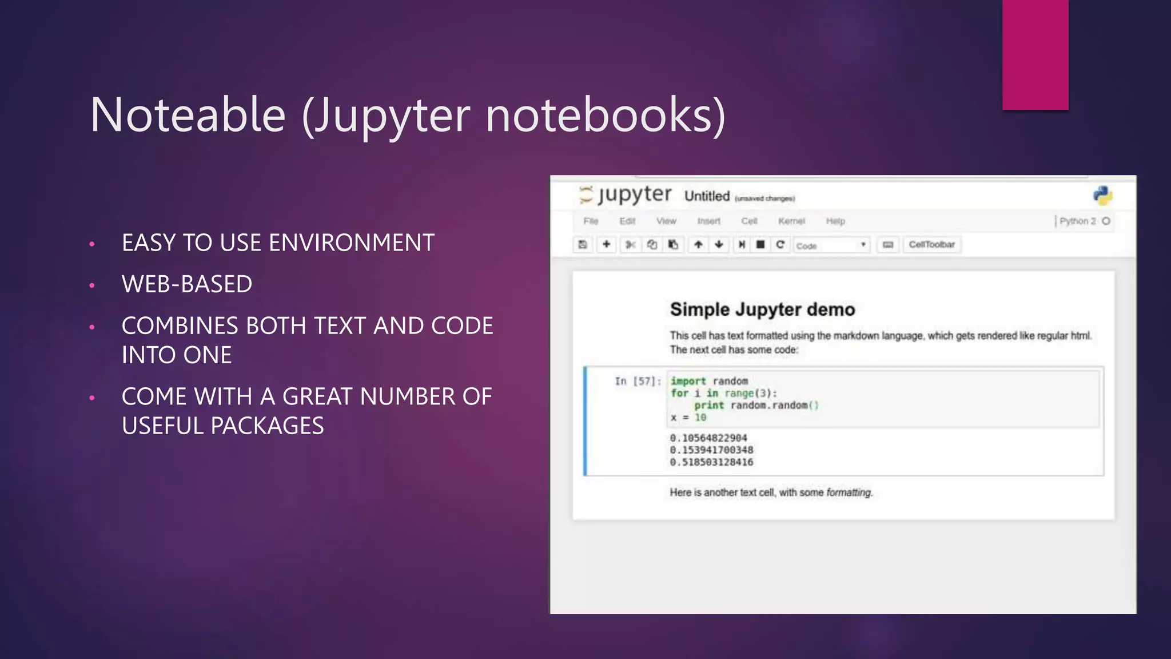Screen dimensions: 1171x659
Task: Open the command palette keyboard icon
Action: [888, 245]
